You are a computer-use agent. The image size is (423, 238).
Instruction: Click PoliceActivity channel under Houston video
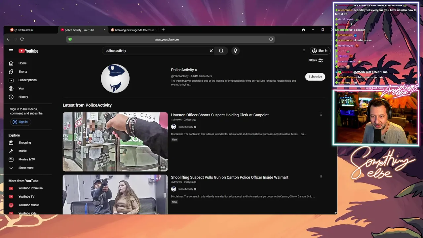(x=185, y=127)
